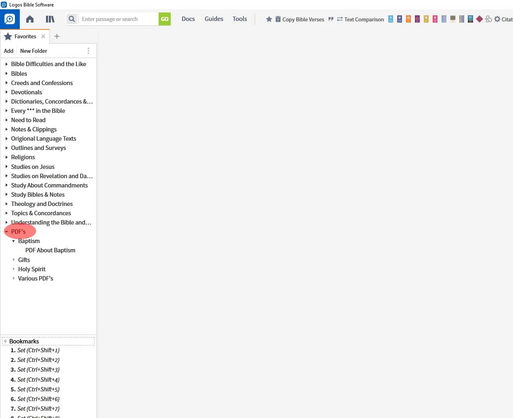Expand Theology and Doctrines folder arrow
This screenshot has width=513, height=418.
[6, 204]
